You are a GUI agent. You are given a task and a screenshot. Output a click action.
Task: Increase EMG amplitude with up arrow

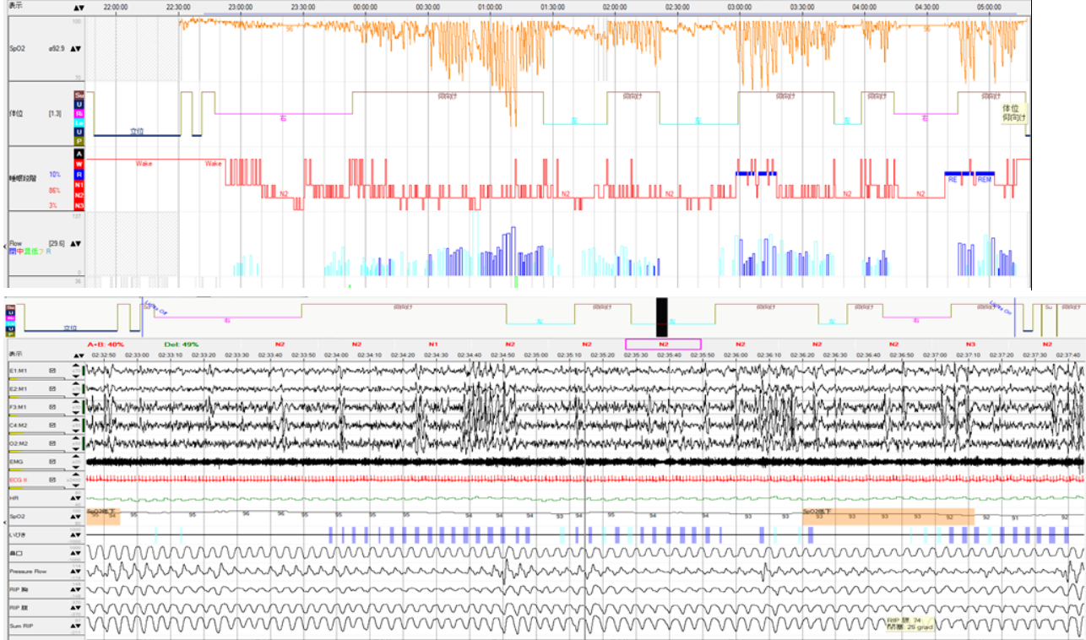click(76, 457)
